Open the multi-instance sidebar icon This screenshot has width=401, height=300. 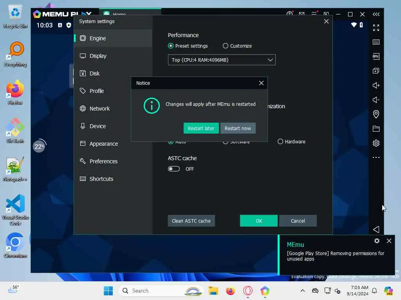pos(376,71)
